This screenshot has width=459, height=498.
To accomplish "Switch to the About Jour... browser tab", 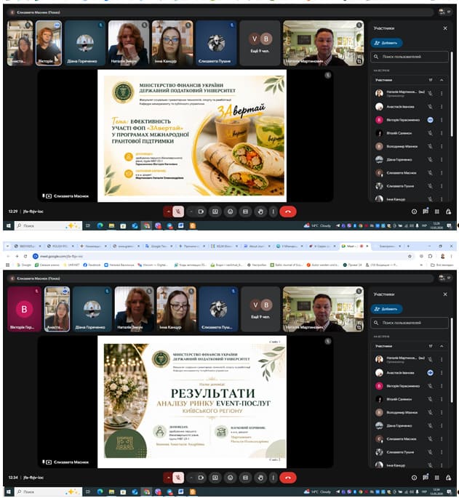I will click(x=257, y=246).
